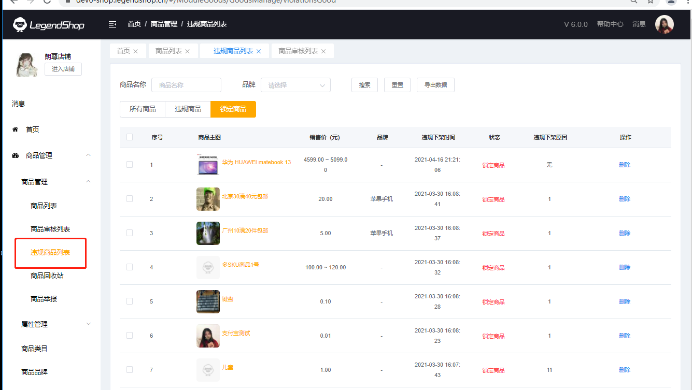The image size is (692, 390).
Task: Collapse the 商品管理 top-level sidebar menu
Action: click(x=88, y=155)
